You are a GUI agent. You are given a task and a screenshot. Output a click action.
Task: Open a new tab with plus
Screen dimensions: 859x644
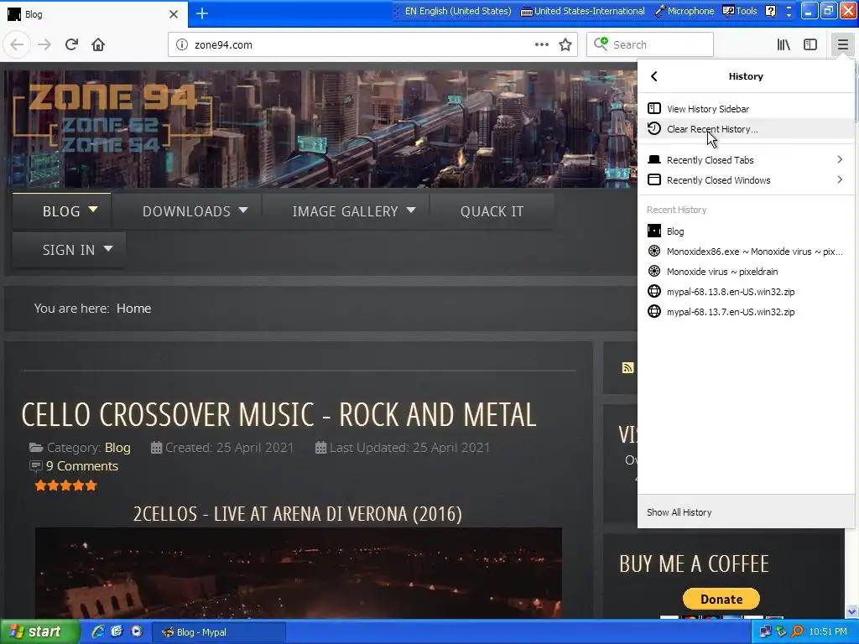pos(202,13)
